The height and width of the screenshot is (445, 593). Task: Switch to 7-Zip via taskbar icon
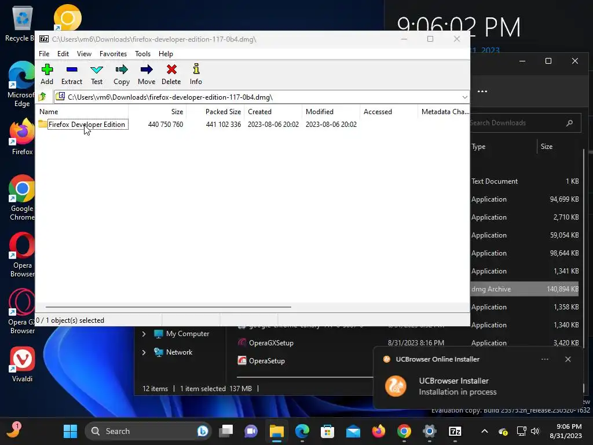pyautogui.click(x=455, y=431)
